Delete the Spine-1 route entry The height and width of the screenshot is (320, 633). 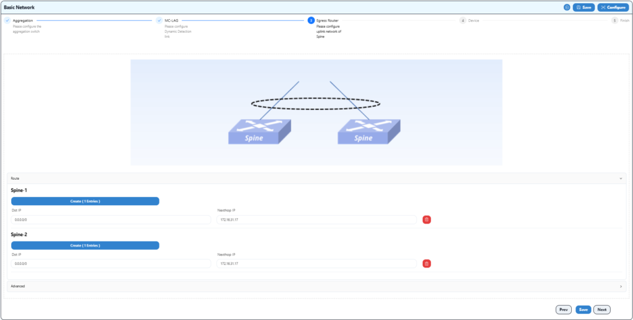[427, 219]
